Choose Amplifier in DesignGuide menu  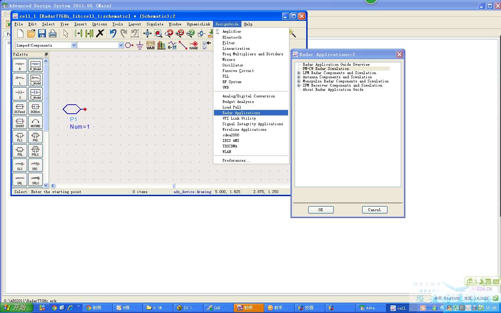[x=232, y=31]
